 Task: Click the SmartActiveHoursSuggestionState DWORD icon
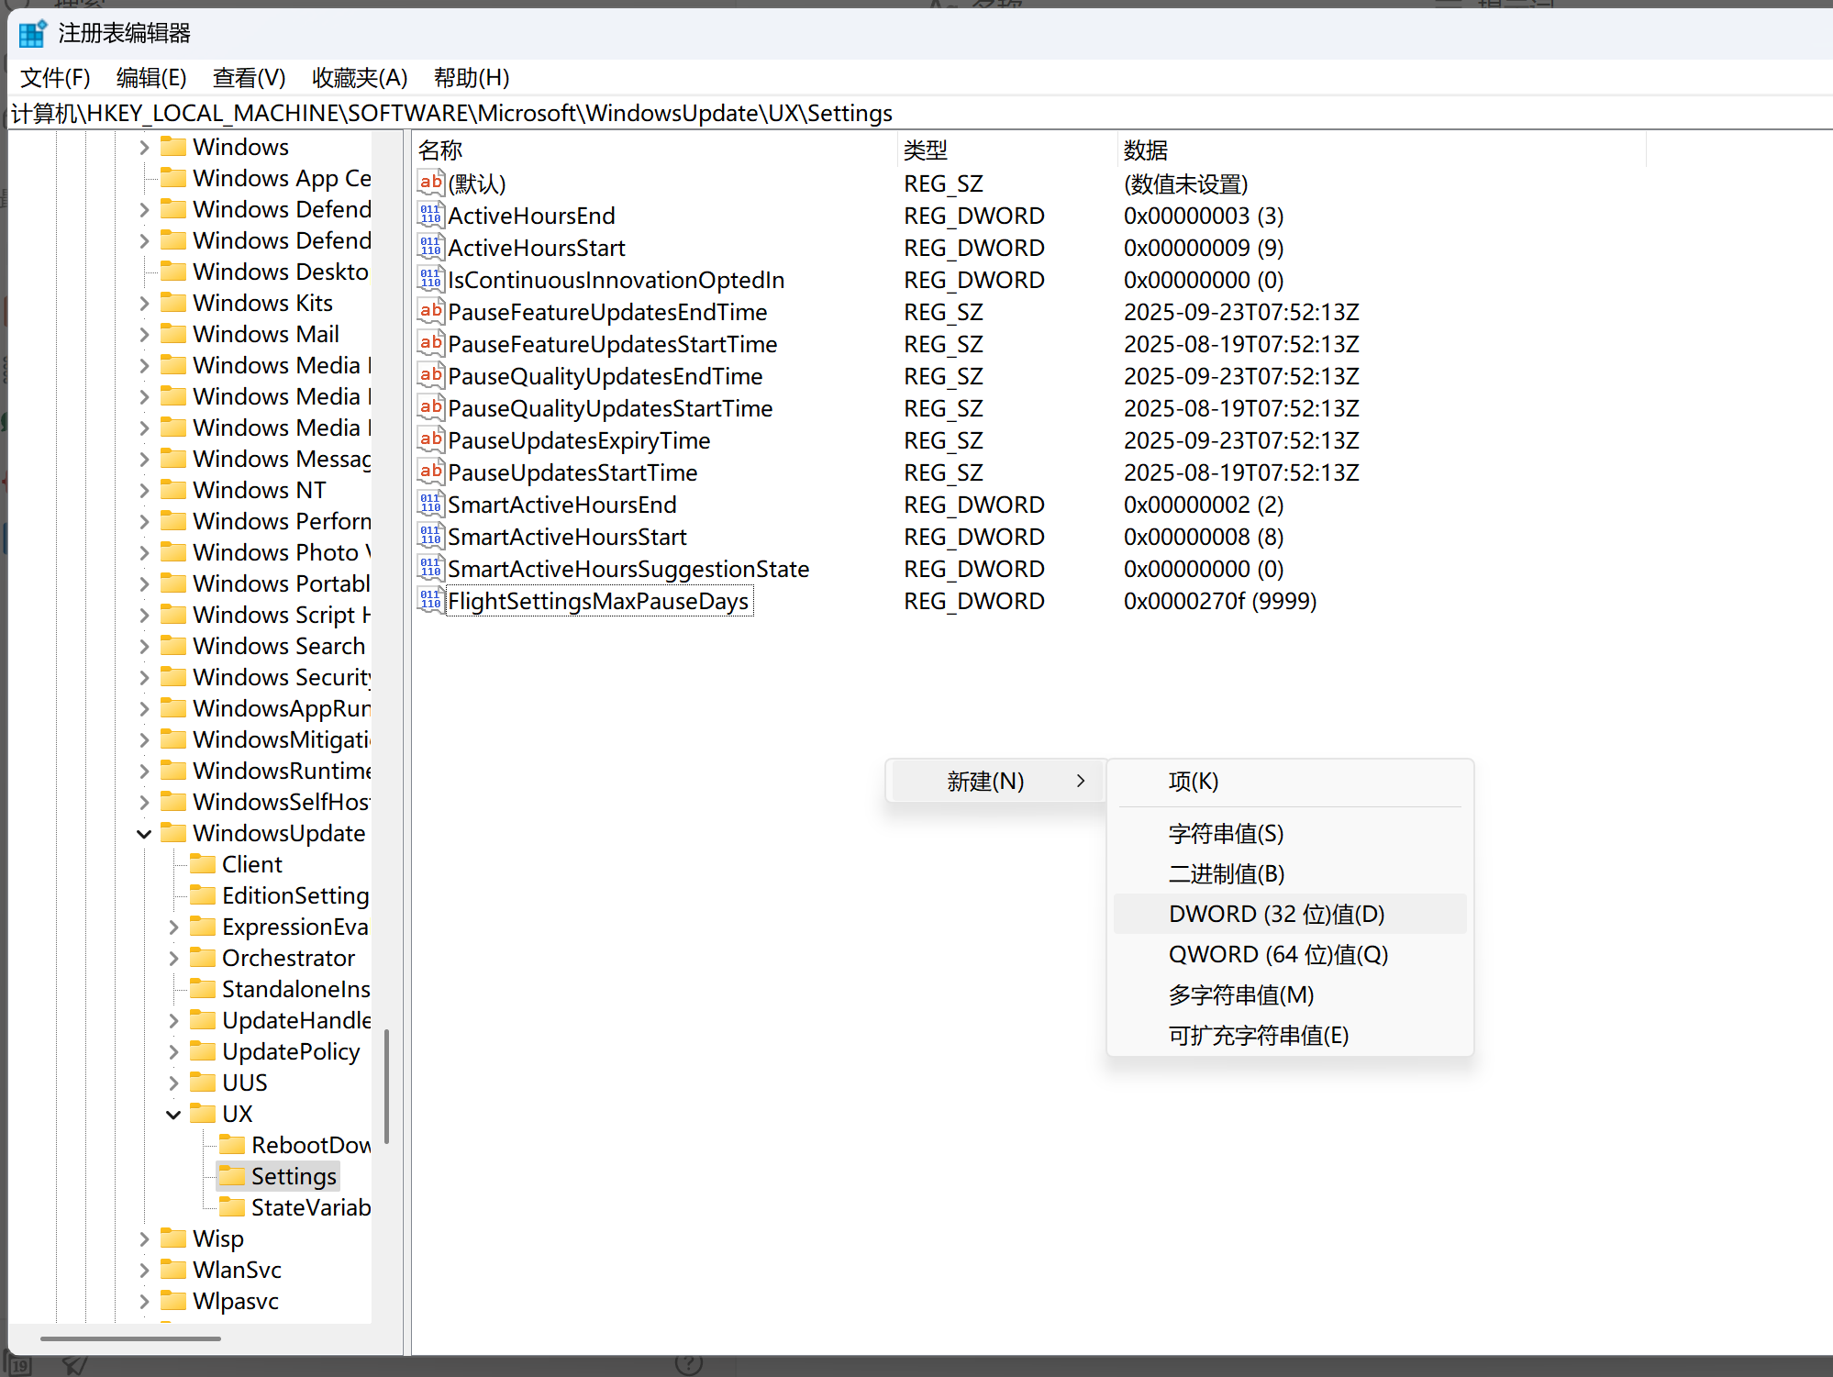430,568
